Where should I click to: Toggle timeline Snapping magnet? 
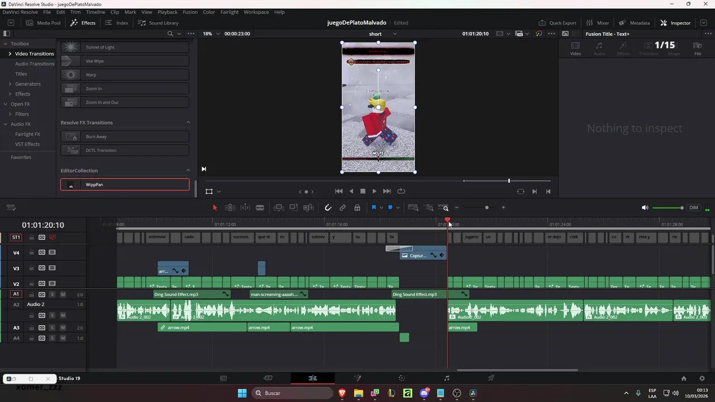coord(328,208)
